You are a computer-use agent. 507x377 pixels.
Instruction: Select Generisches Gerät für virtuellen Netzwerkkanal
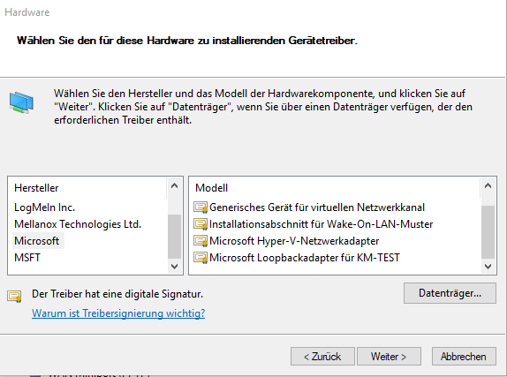[x=317, y=207]
